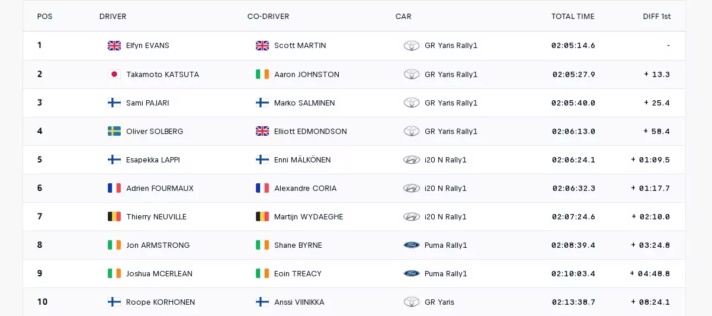712x316 pixels.
Task: Click the DIFF 1st column header
Action: [x=656, y=17]
